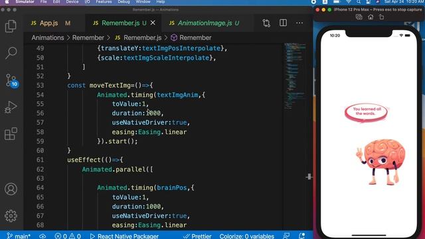Viewport: 425px width, 239px height.
Task: Open notifications bell in status bar
Action: coord(301,236)
